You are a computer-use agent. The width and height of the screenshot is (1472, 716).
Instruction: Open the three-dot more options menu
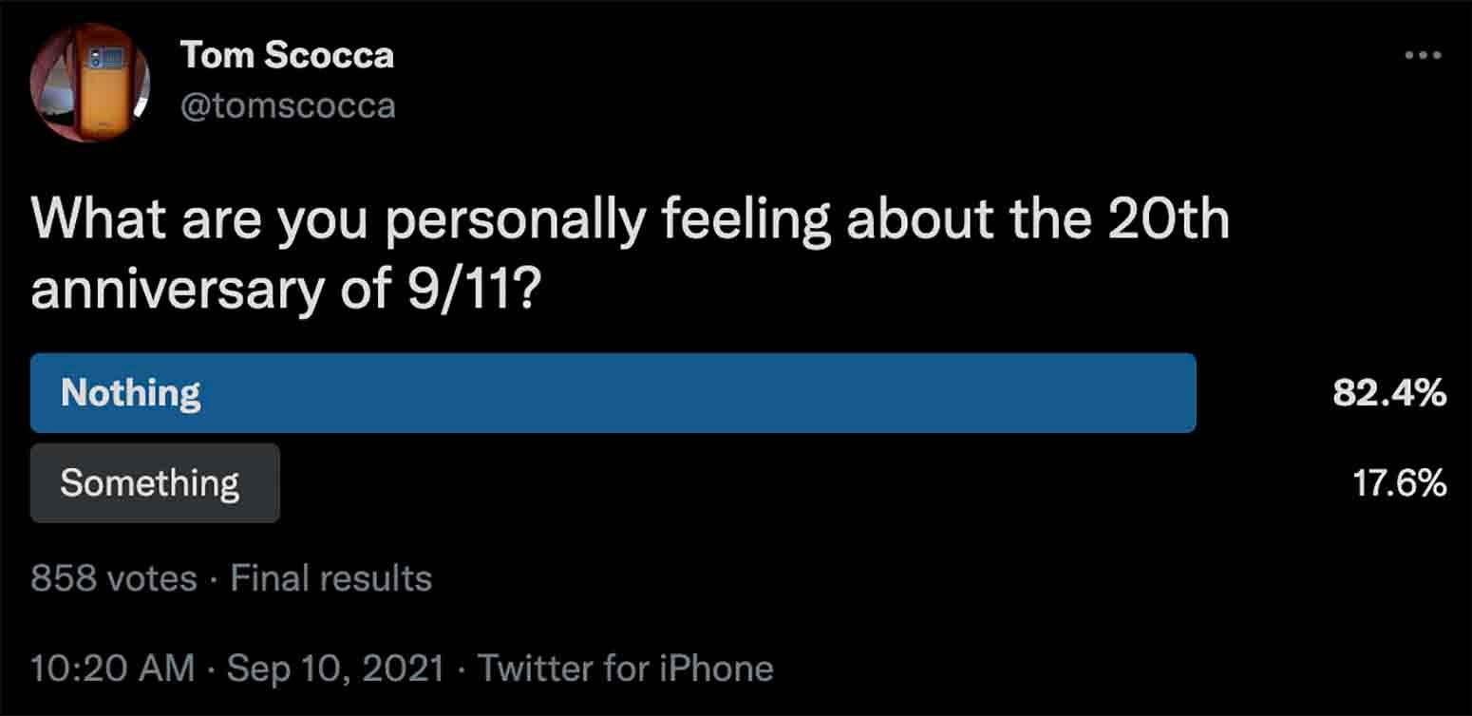(1424, 55)
